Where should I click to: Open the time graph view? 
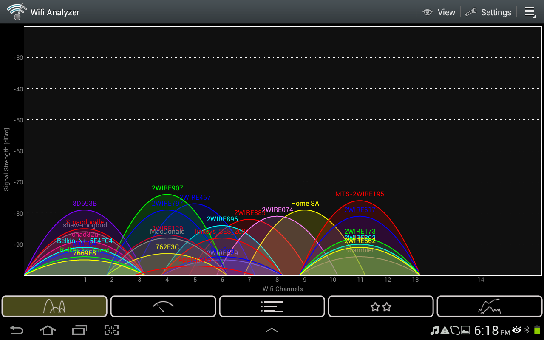490,306
